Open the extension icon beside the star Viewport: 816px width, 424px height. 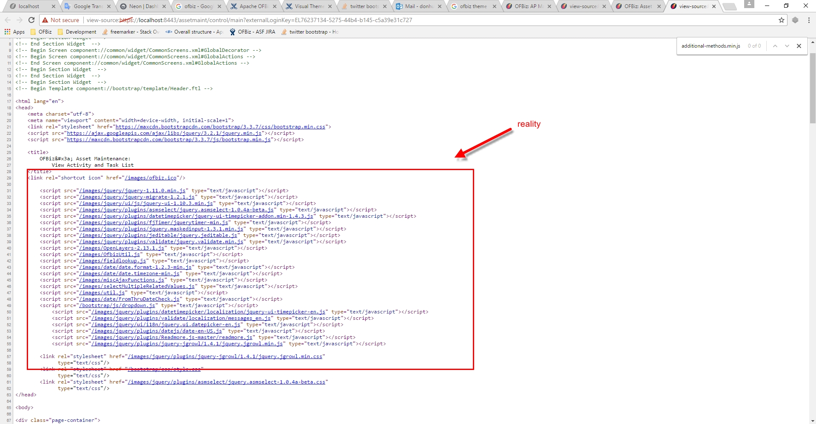[x=795, y=20]
